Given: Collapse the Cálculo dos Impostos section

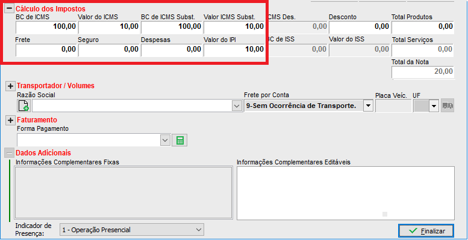Looking at the screenshot, I should tap(10, 9).
